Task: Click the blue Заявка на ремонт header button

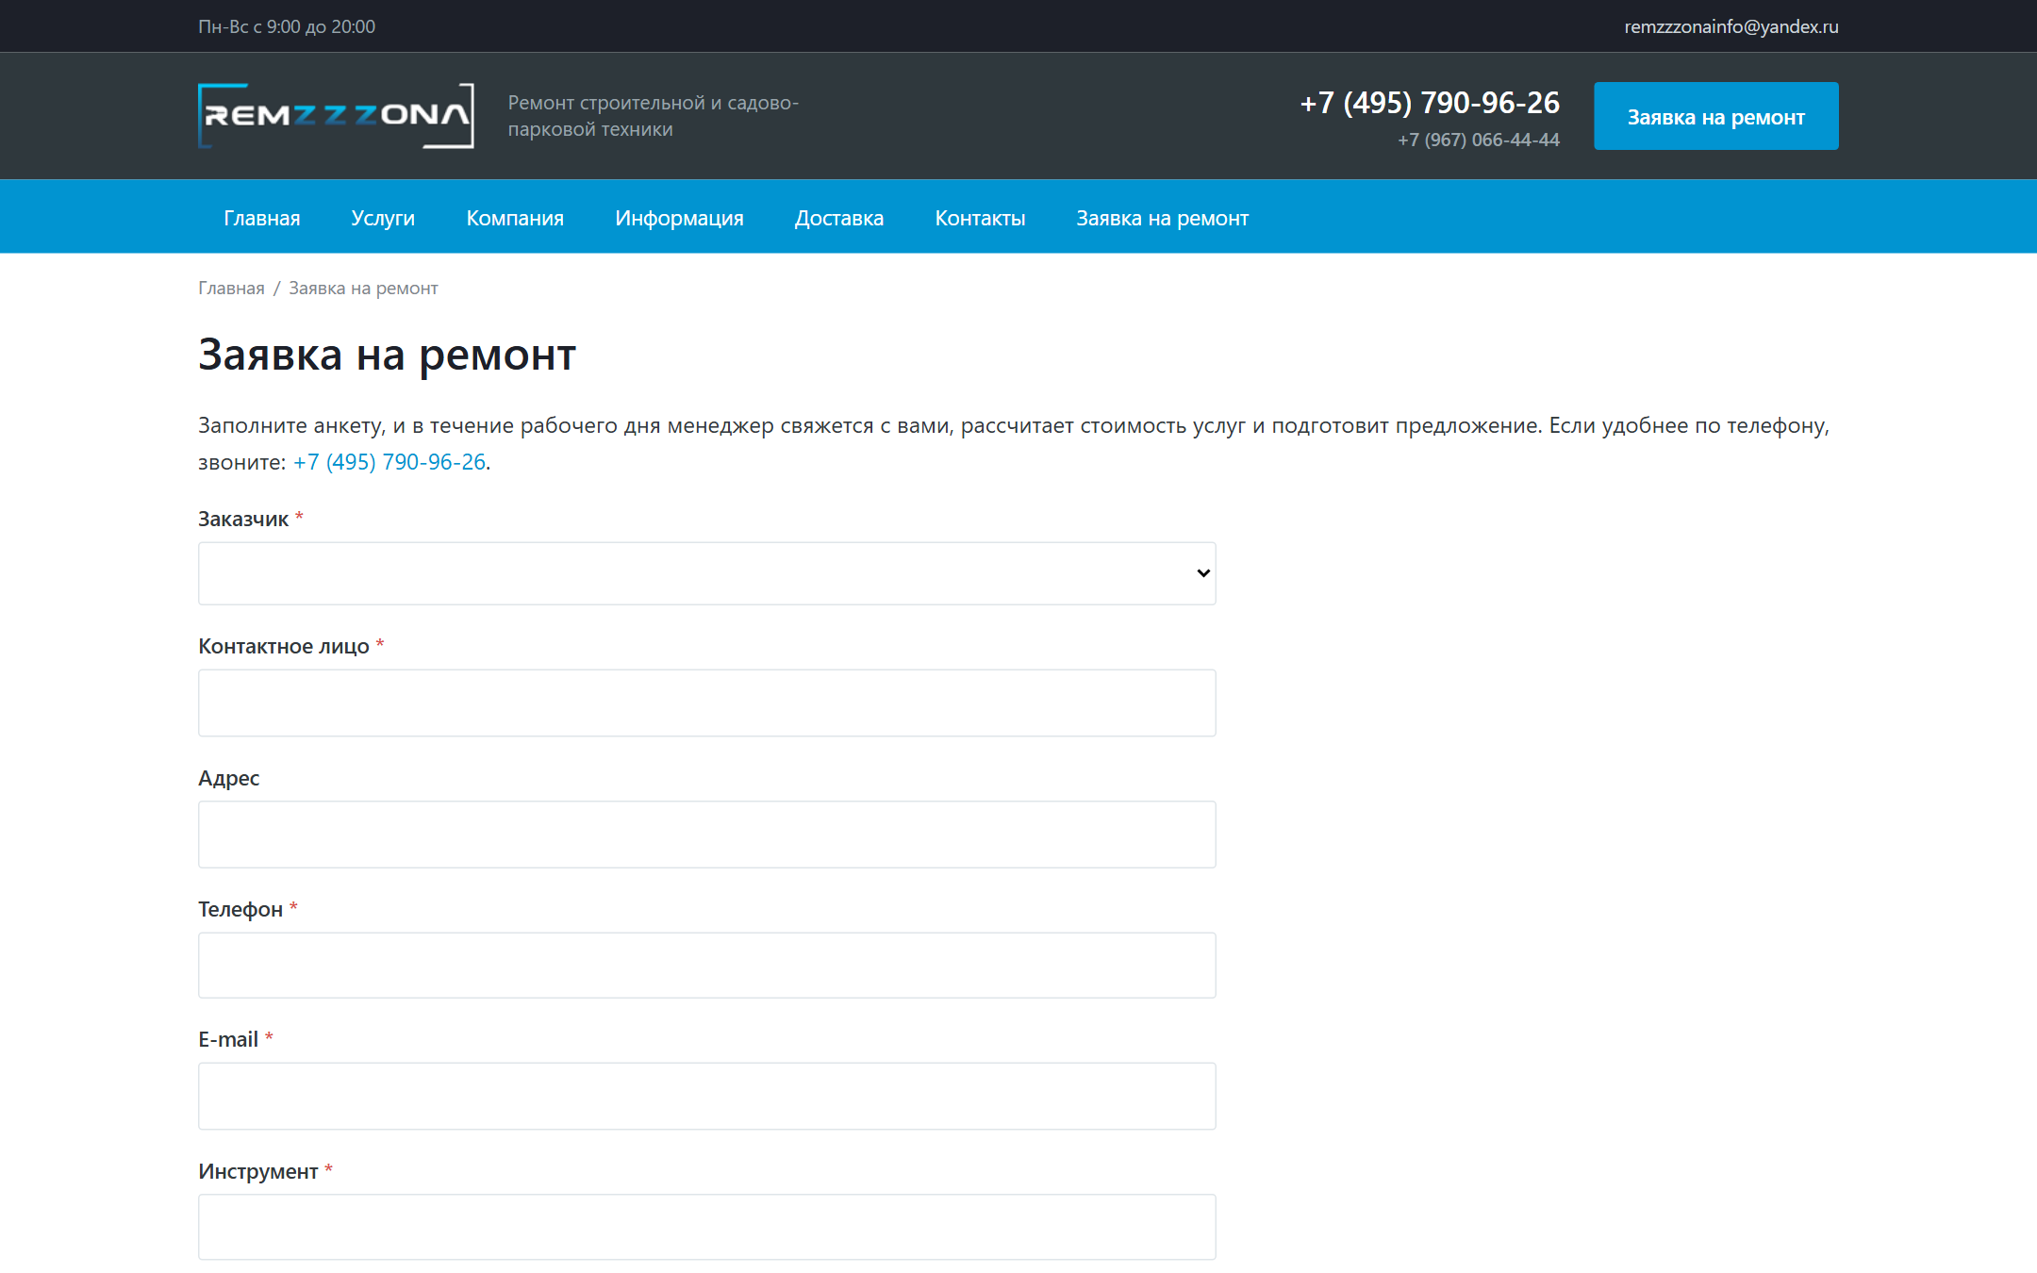Action: 1715,116
